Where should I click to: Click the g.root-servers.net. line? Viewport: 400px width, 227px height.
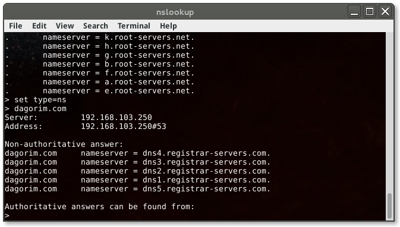[x=99, y=55]
